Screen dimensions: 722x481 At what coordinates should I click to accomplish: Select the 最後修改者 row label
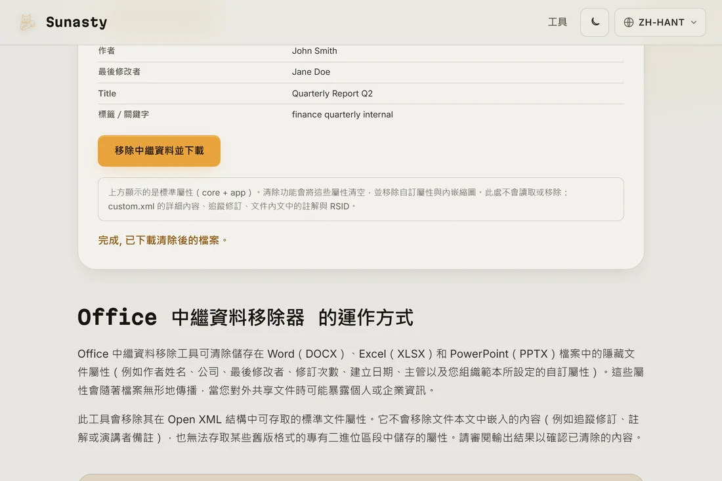coord(119,72)
